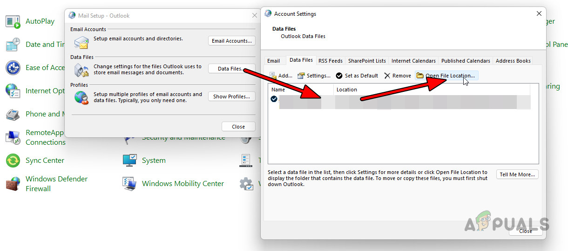Image resolution: width=568 pixels, height=251 pixels.
Task: Open Windows Defender Firewall text link
Action: point(56,184)
